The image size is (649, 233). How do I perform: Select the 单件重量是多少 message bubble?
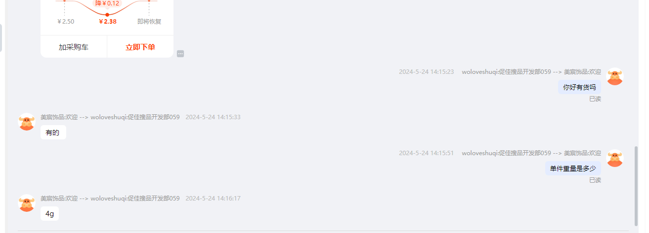pyautogui.click(x=573, y=168)
